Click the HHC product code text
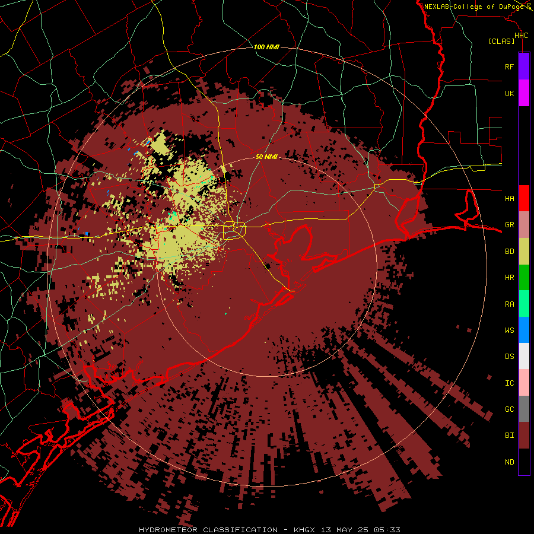Viewport: 534px width, 534px height. coord(521,36)
